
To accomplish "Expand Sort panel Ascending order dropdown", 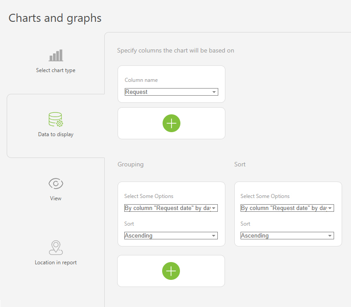I will tap(287, 235).
